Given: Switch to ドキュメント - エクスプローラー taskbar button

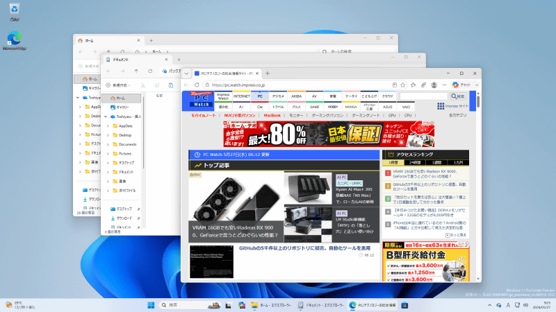Looking at the screenshot, I should (321, 305).
